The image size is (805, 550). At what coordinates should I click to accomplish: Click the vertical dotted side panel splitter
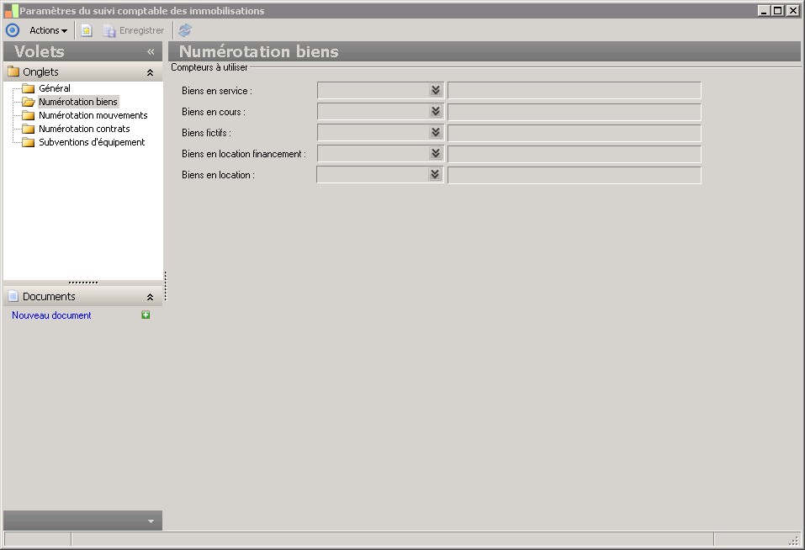tap(166, 286)
